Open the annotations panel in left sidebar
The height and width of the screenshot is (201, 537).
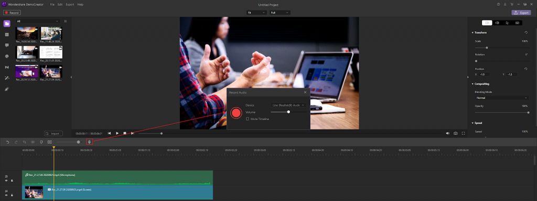coord(7,45)
